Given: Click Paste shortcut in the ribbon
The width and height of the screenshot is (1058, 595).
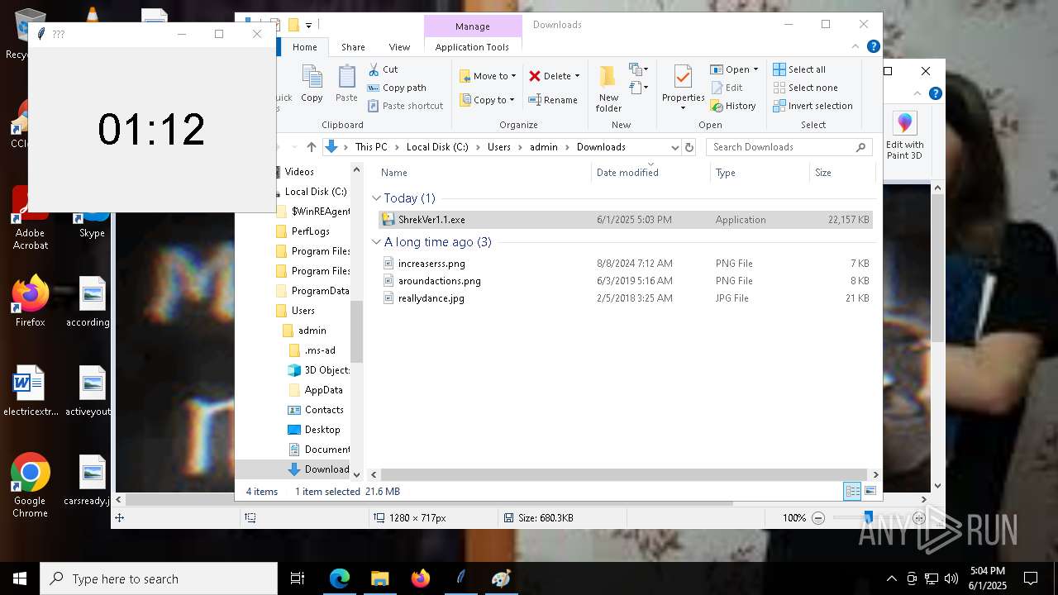Looking at the screenshot, I should pyautogui.click(x=406, y=106).
